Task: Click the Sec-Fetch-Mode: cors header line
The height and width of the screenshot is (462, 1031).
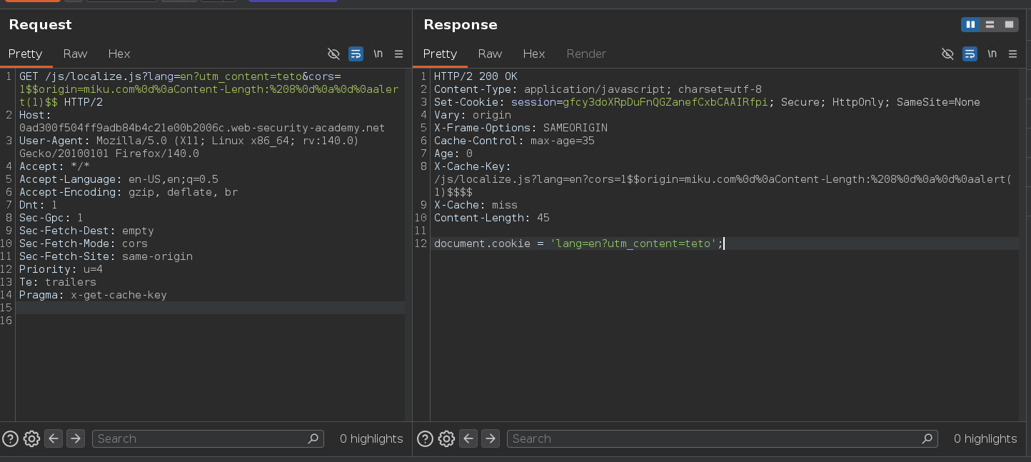Action: point(84,243)
